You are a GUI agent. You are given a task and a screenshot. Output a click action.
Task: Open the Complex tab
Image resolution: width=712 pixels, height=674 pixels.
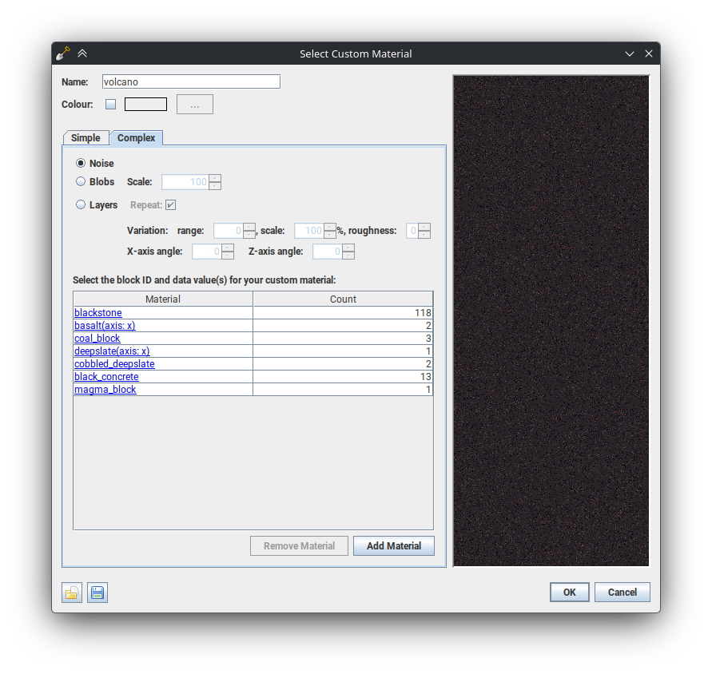(136, 138)
